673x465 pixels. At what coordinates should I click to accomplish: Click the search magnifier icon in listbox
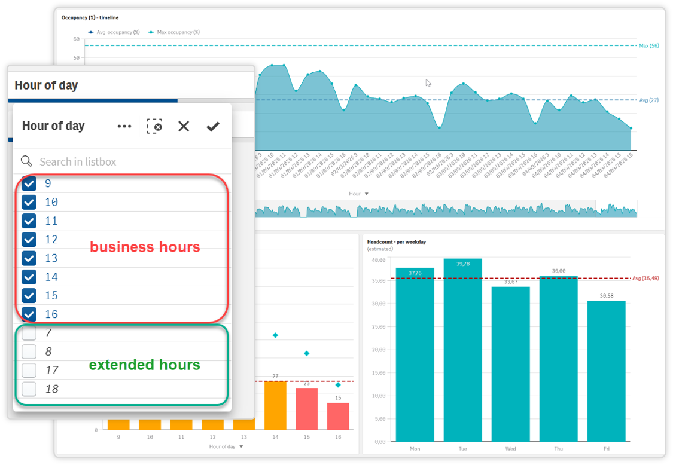(26, 161)
